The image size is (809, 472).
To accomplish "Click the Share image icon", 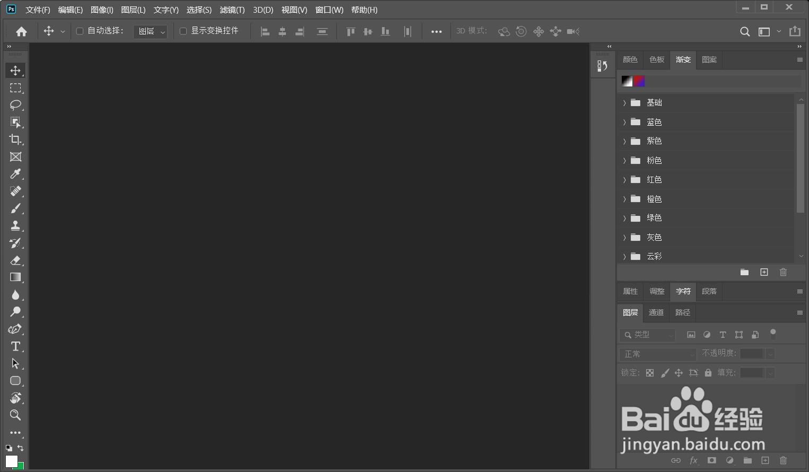I will (795, 31).
